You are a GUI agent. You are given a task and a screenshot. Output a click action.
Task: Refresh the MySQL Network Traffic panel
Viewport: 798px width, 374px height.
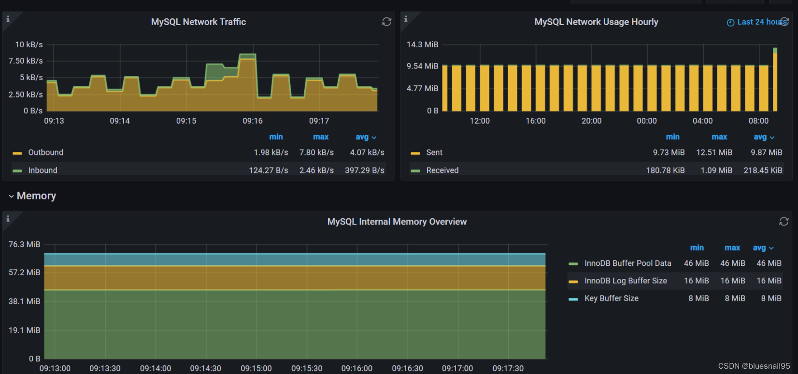coord(386,22)
